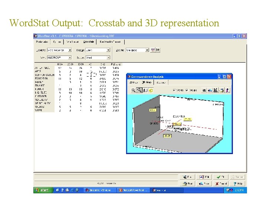Click the icon right of the Sort by dropdown
This screenshot has height=200, width=267.
click(x=153, y=50)
